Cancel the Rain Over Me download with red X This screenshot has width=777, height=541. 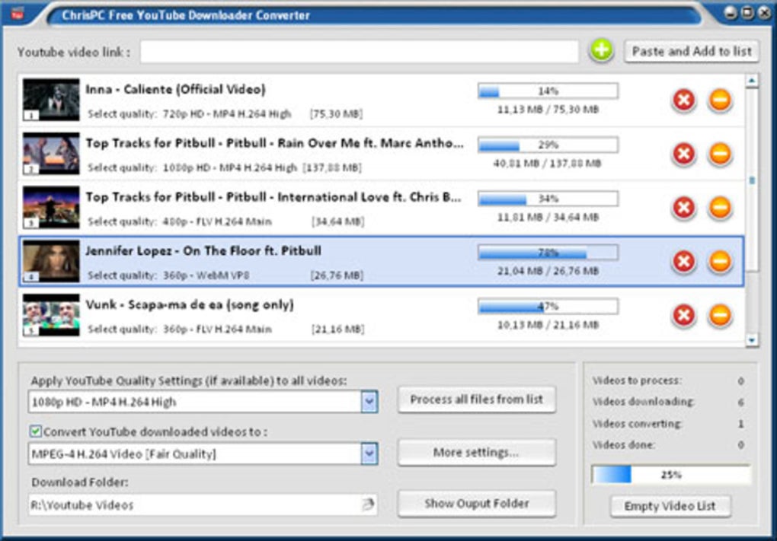684,154
